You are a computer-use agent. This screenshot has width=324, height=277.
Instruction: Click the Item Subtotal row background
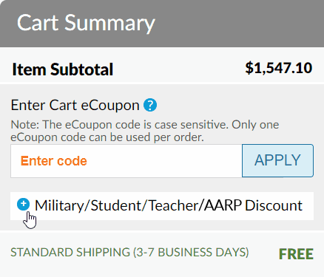coord(162,65)
